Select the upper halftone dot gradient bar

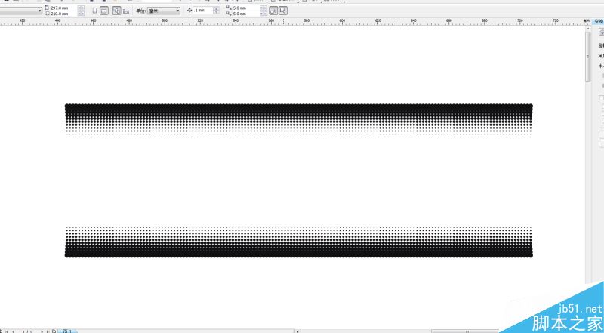click(x=299, y=119)
